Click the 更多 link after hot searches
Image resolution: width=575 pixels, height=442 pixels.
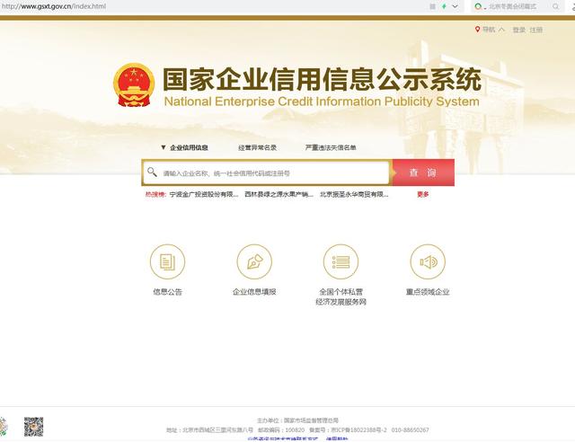coord(423,194)
